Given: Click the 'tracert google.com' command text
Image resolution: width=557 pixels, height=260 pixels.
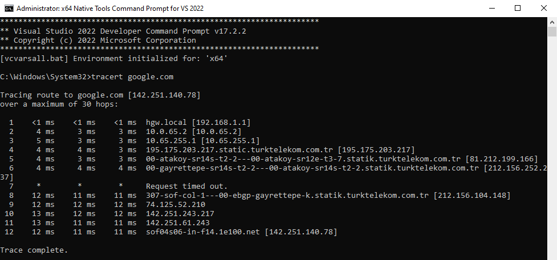Looking at the screenshot, I should (132, 77).
